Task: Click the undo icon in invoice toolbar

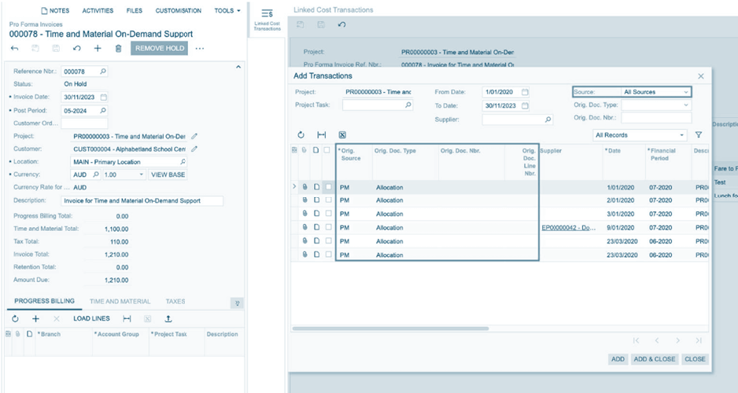Action: click(76, 48)
